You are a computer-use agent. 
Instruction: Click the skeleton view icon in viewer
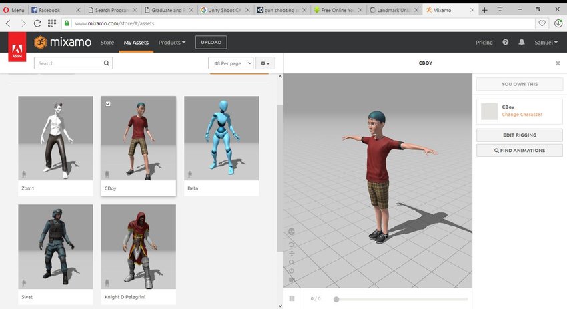click(292, 232)
